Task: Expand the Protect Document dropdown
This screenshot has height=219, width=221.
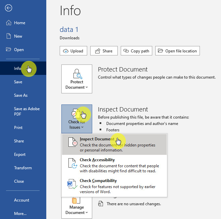Action: tap(77, 79)
